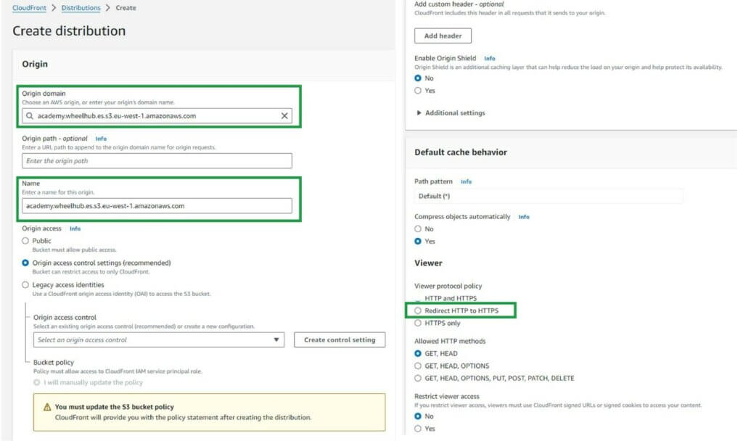Expand the Additional settings section
743x441 pixels.
[451, 113]
